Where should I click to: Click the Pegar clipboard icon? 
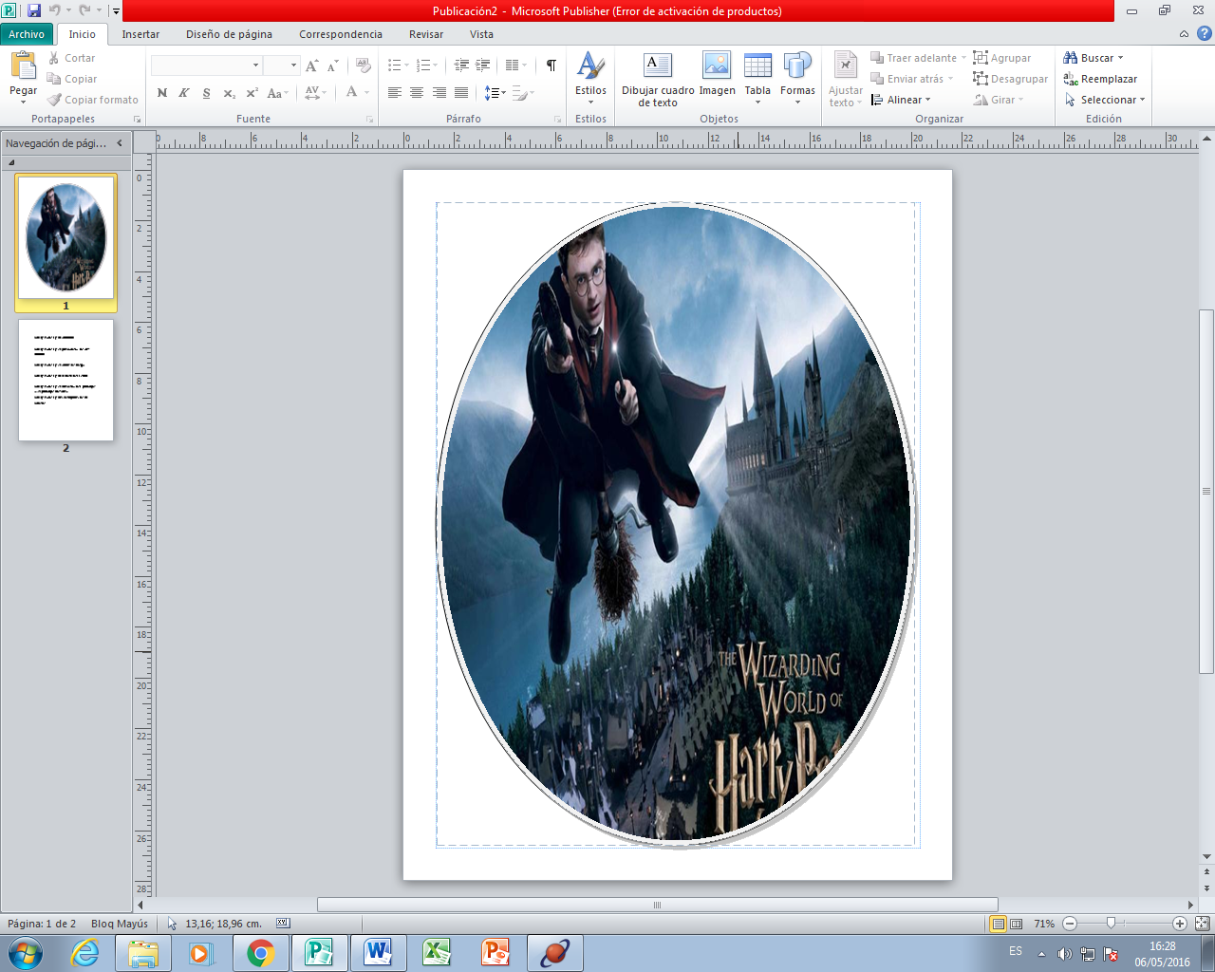coord(23,65)
